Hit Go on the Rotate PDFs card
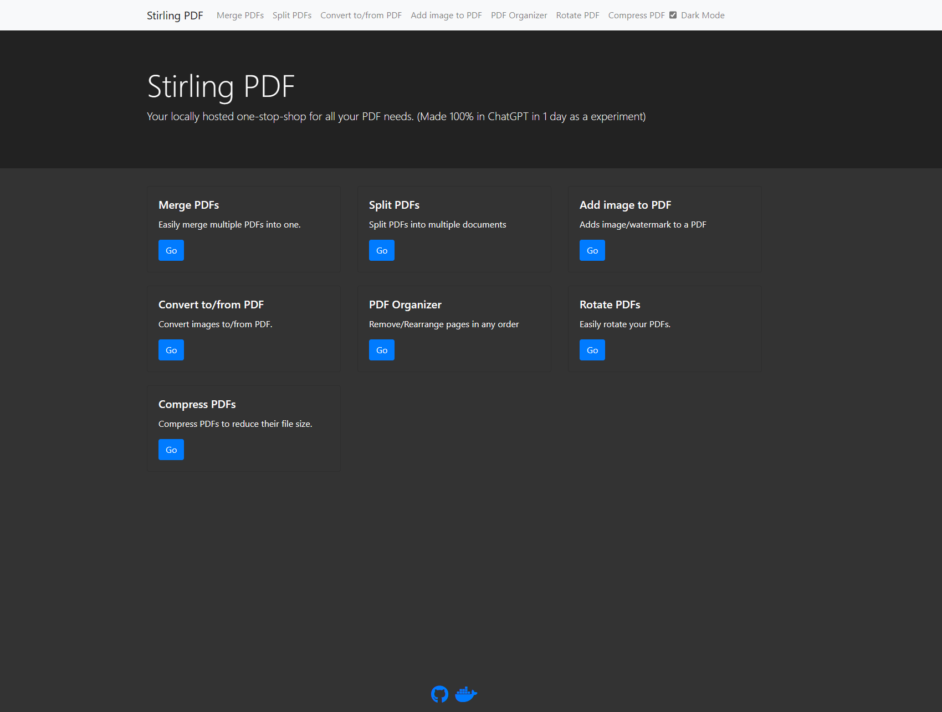This screenshot has height=712, width=942. tap(592, 350)
